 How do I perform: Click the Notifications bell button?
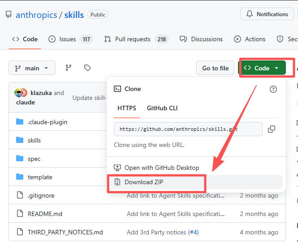tap(267, 14)
